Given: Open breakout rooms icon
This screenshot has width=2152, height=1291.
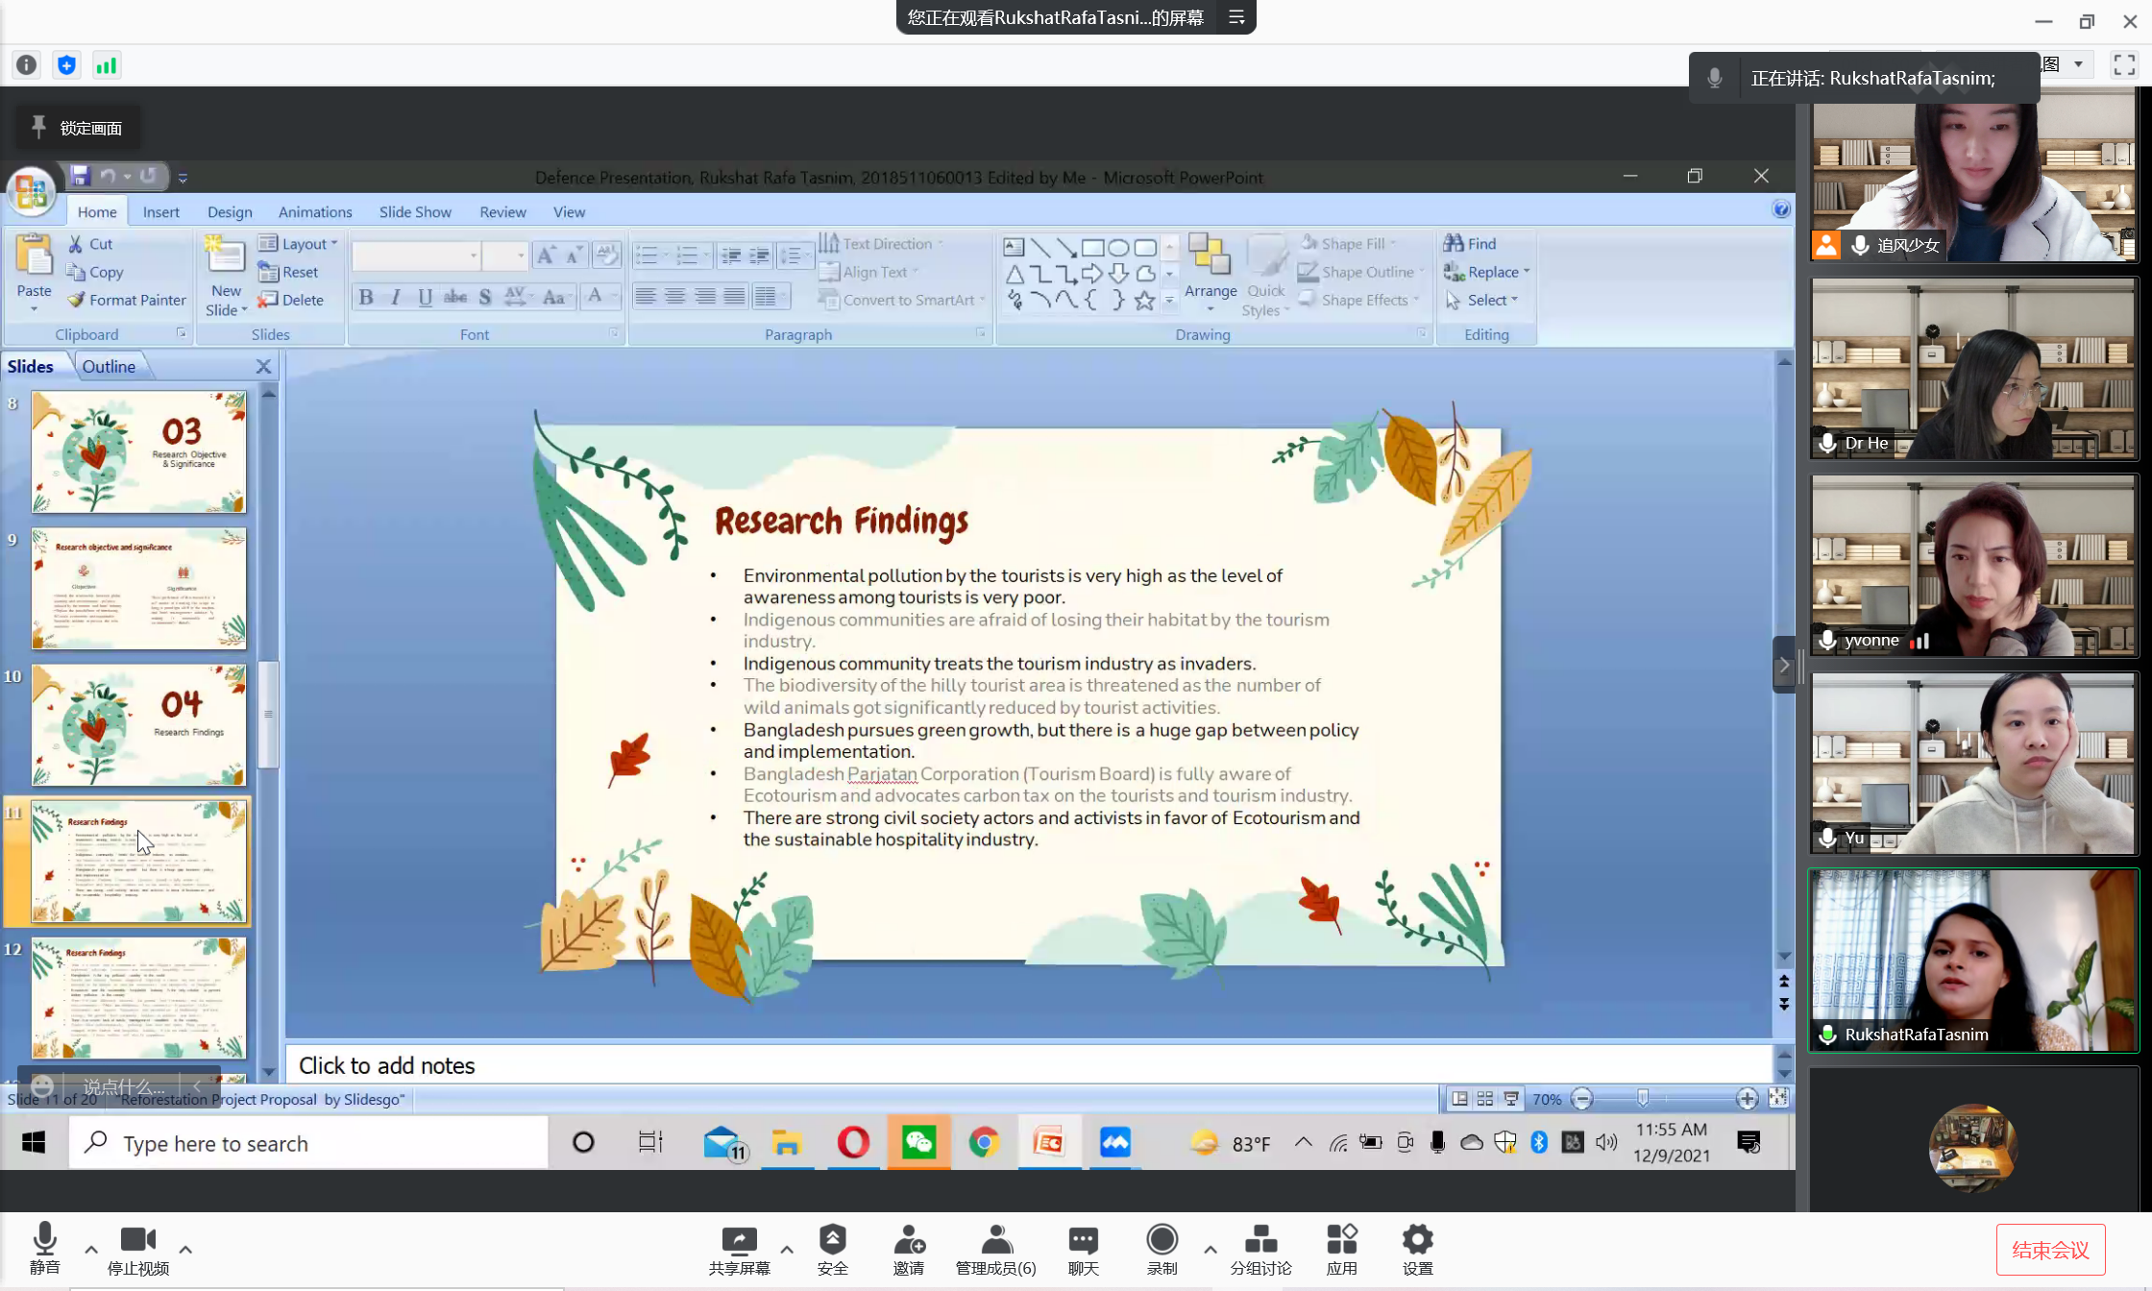Looking at the screenshot, I should (x=1260, y=1241).
